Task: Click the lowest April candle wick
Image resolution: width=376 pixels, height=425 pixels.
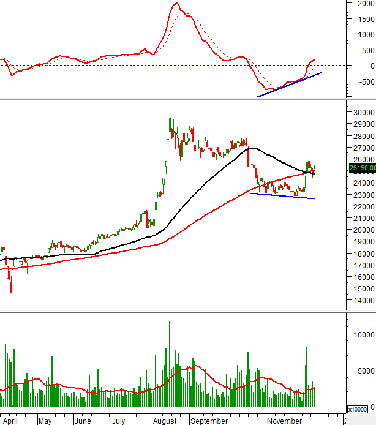Action: (x=11, y=291)
